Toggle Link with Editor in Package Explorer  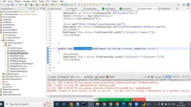click(34, 9)
